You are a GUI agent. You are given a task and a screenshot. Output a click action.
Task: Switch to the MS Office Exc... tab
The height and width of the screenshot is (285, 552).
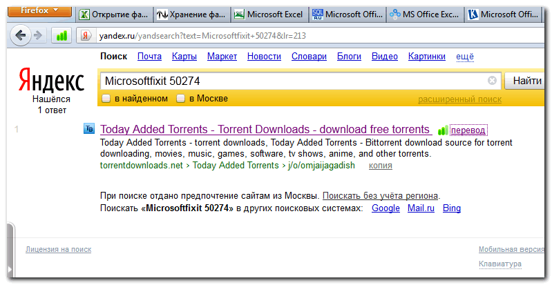click(425, 14)
